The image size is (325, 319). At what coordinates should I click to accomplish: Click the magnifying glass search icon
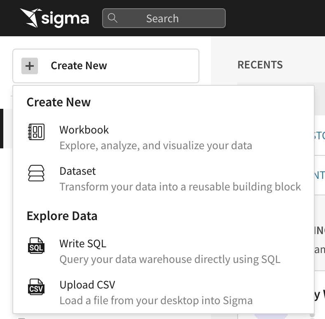point(112,18)
